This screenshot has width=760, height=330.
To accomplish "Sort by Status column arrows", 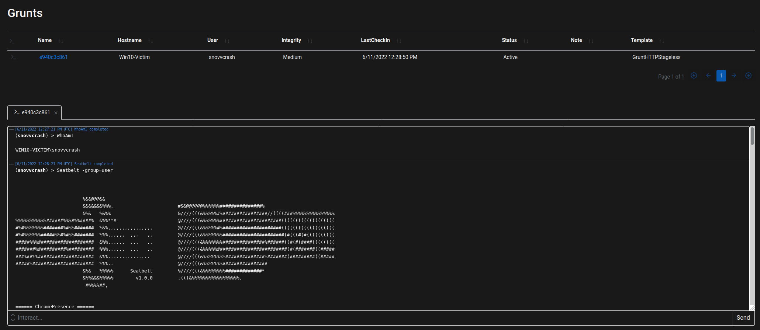I will tap(526, 41).
